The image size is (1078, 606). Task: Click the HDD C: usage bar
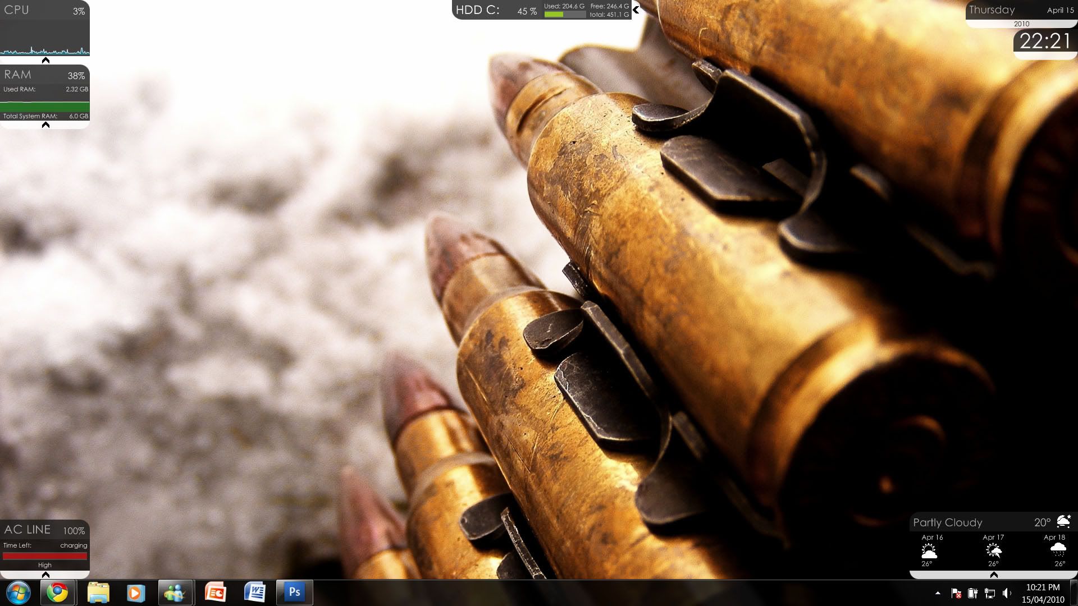pos(565,15)
